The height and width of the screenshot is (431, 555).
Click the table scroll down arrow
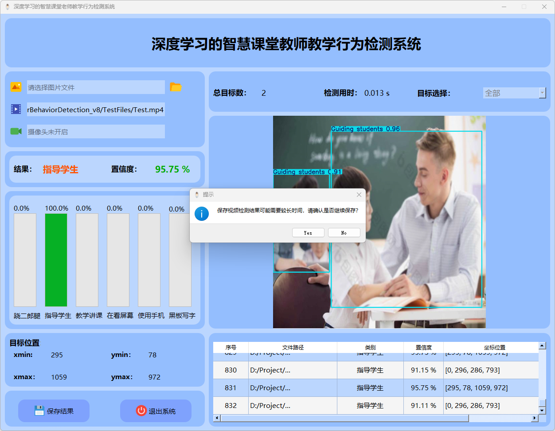pyautogui.click(x=542, y=411)
